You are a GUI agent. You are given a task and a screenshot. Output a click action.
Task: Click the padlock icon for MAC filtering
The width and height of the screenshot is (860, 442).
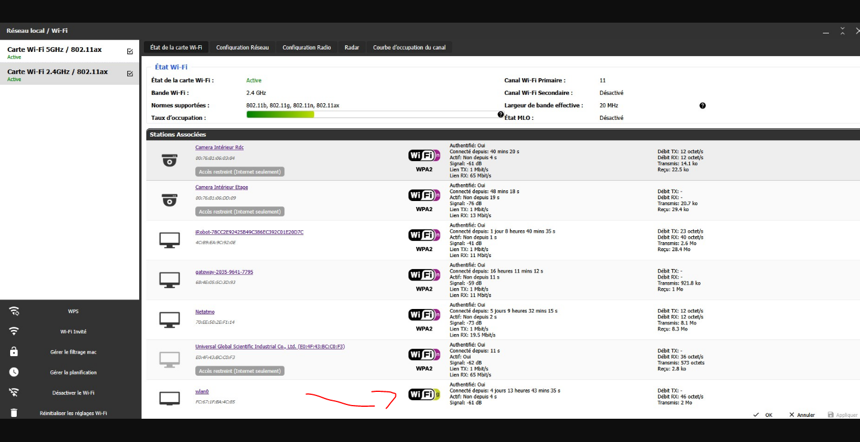click(14, 352)
